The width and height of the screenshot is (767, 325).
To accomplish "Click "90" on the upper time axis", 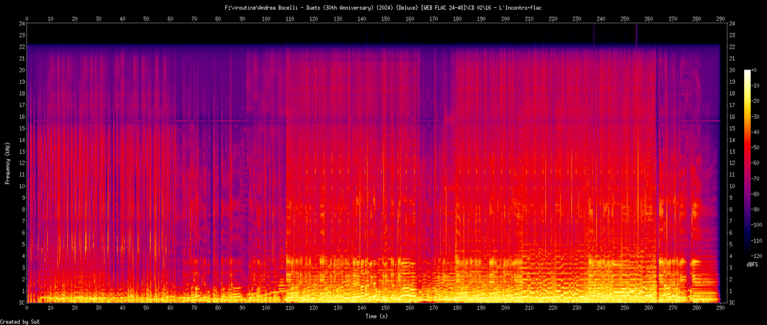I will [x=242, y=19].
